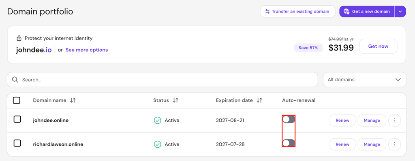This screenshot has height=161, width=415.
Task: Click the green Active check icon for johndee.online
Action: tap(158, 121)
